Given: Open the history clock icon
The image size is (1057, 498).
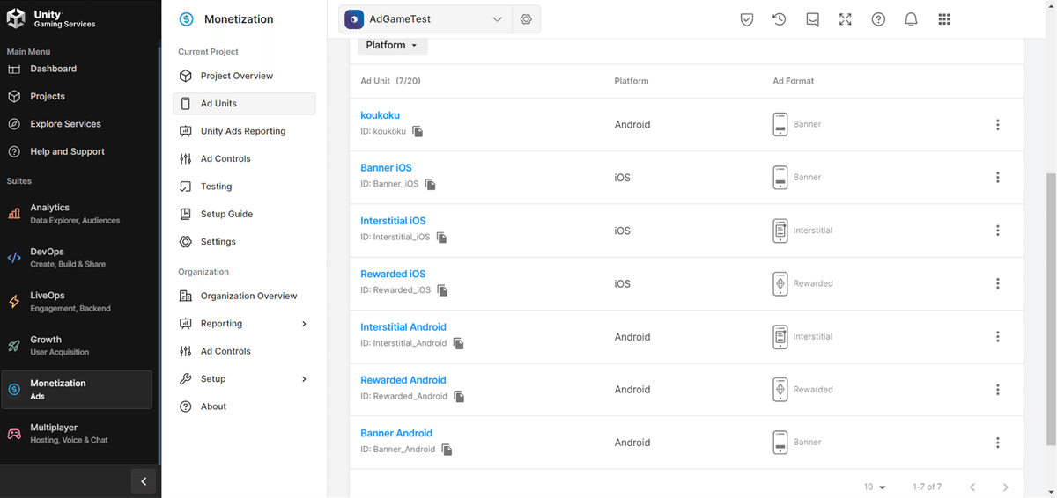Looking at the screenshot, I should coord(780,19).
